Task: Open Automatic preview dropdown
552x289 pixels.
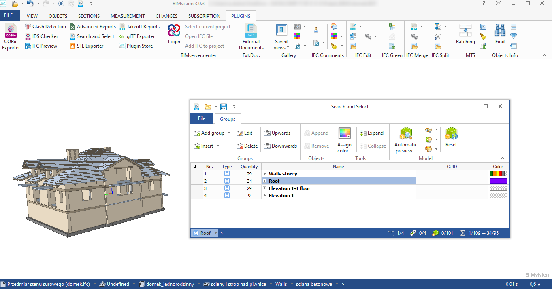Action: 405,148
